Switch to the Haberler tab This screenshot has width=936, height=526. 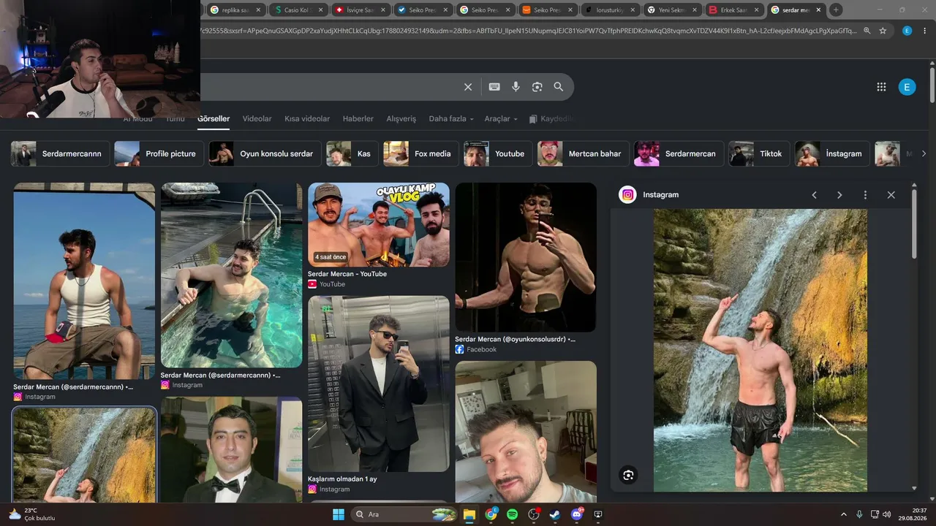pos(358,119)
